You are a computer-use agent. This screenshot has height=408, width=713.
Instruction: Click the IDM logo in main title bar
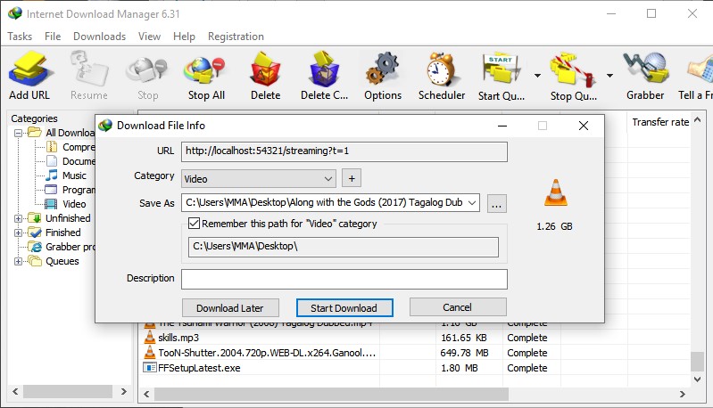coord(15,13)
